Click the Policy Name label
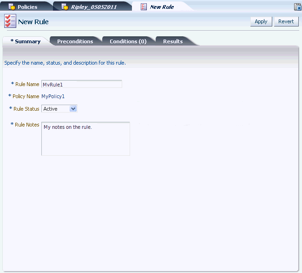 click(x=26, y=96)
